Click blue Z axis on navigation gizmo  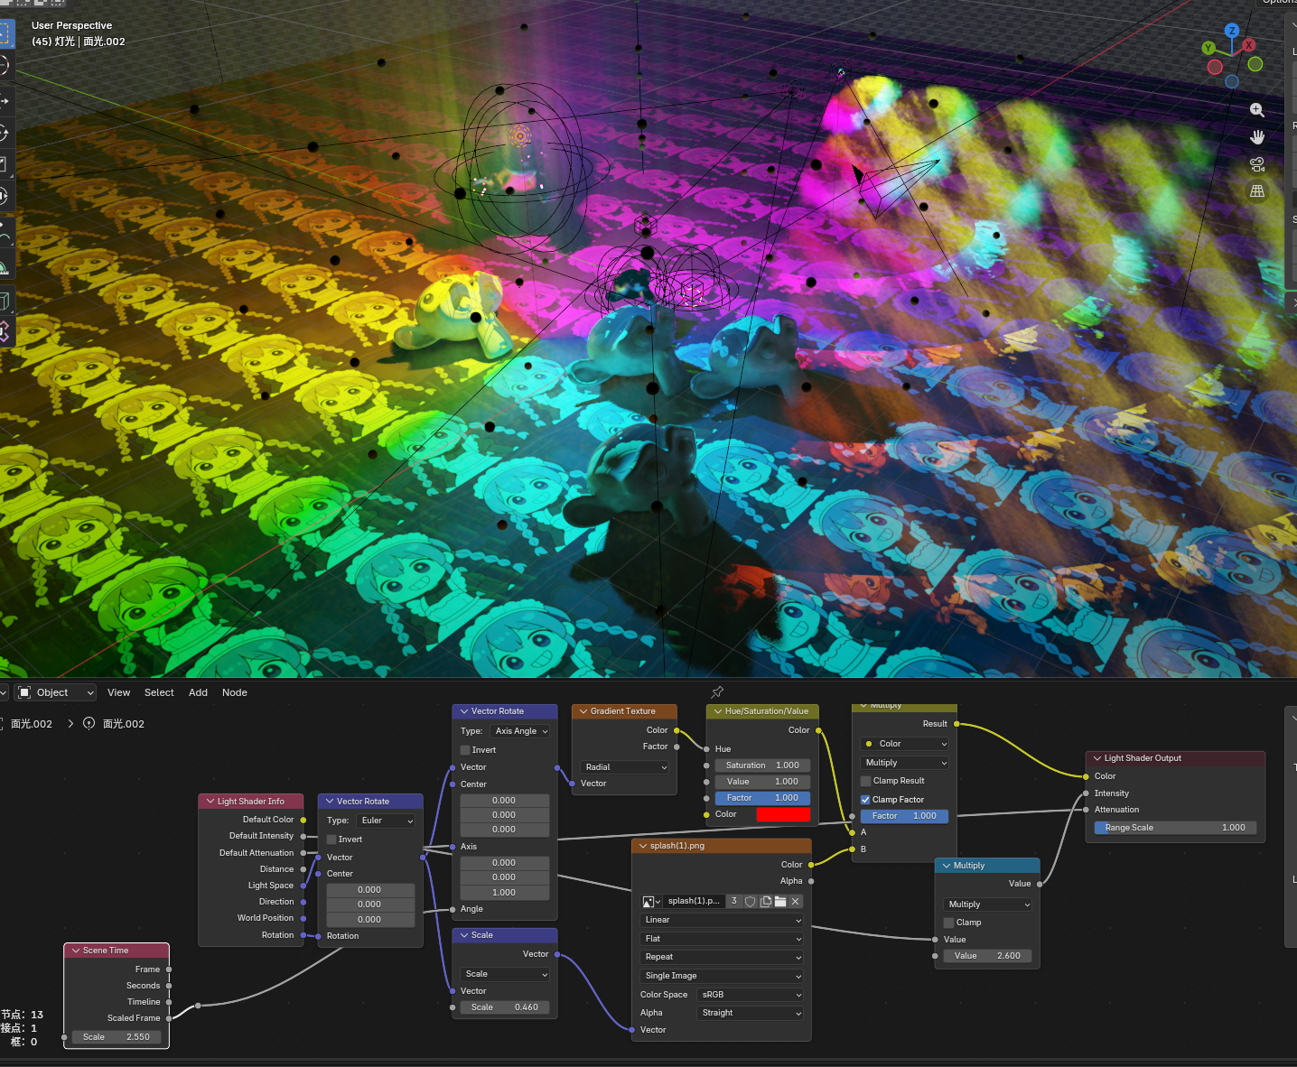pos(1232,31)
